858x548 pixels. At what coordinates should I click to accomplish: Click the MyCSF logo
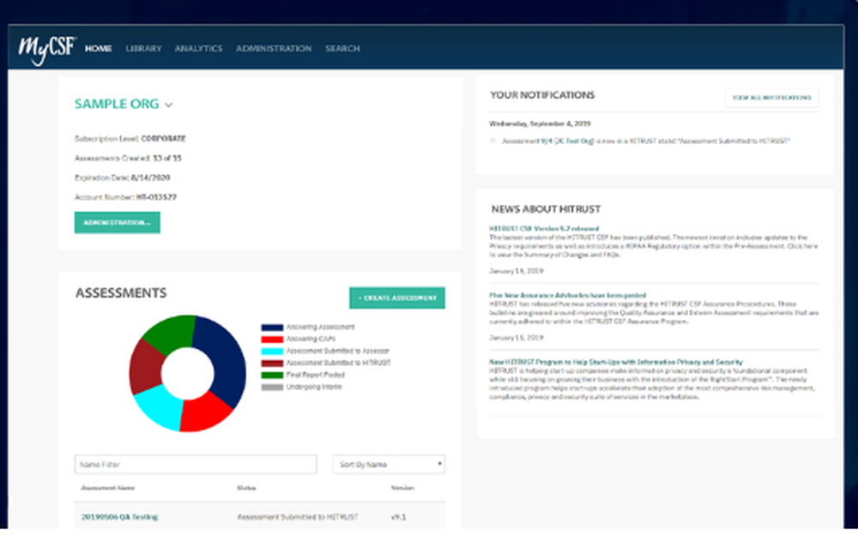[x=47, y=50]
